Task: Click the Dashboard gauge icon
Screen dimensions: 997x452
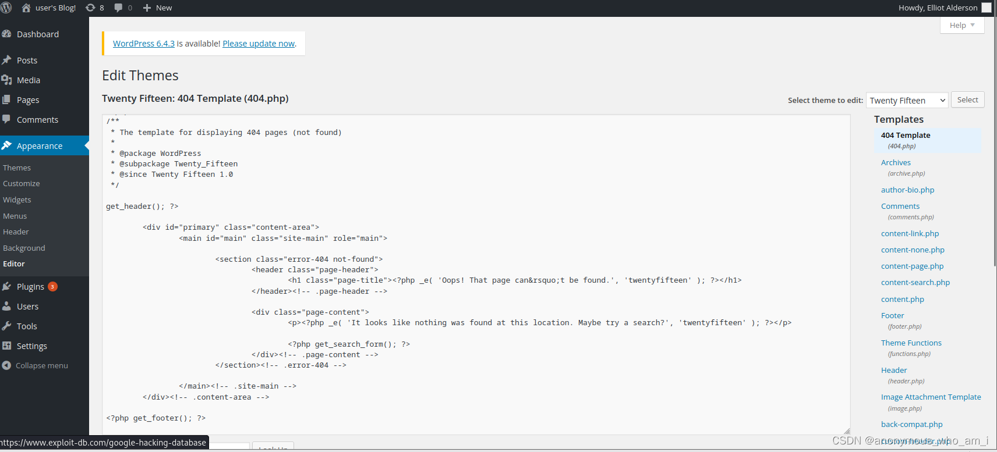Action: click(6, 34)
